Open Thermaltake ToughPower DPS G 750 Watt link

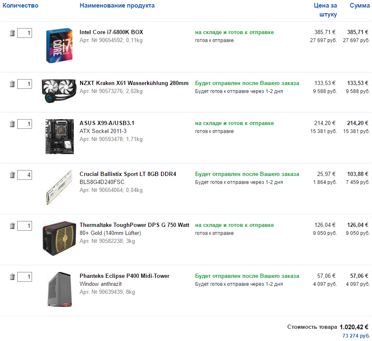coord(134,225)
